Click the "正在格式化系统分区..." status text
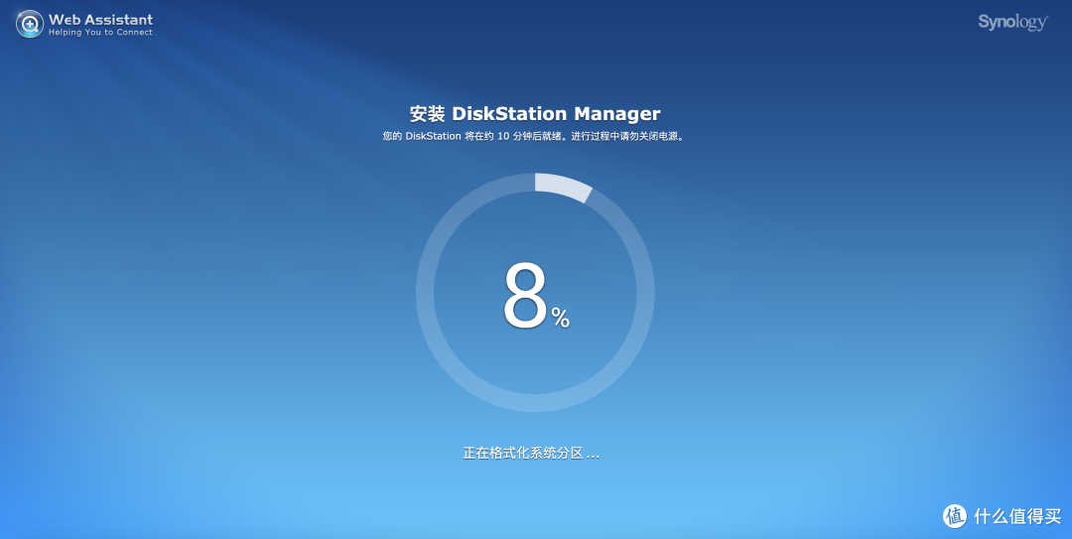Image resolution: width=1072 pixels, height=539 pixels. click(x=531, y=453)
